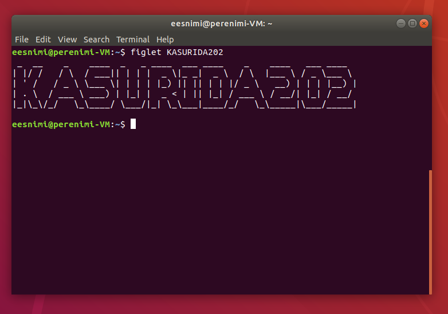Open the Terminal menu

point(133,40)
